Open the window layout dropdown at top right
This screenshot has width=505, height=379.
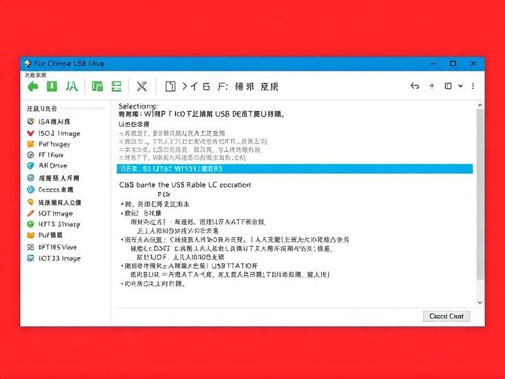click(449, 86)
